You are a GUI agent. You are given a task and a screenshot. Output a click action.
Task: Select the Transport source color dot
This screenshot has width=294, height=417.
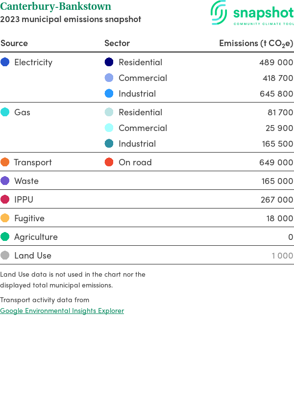click(x=5, y=162)
